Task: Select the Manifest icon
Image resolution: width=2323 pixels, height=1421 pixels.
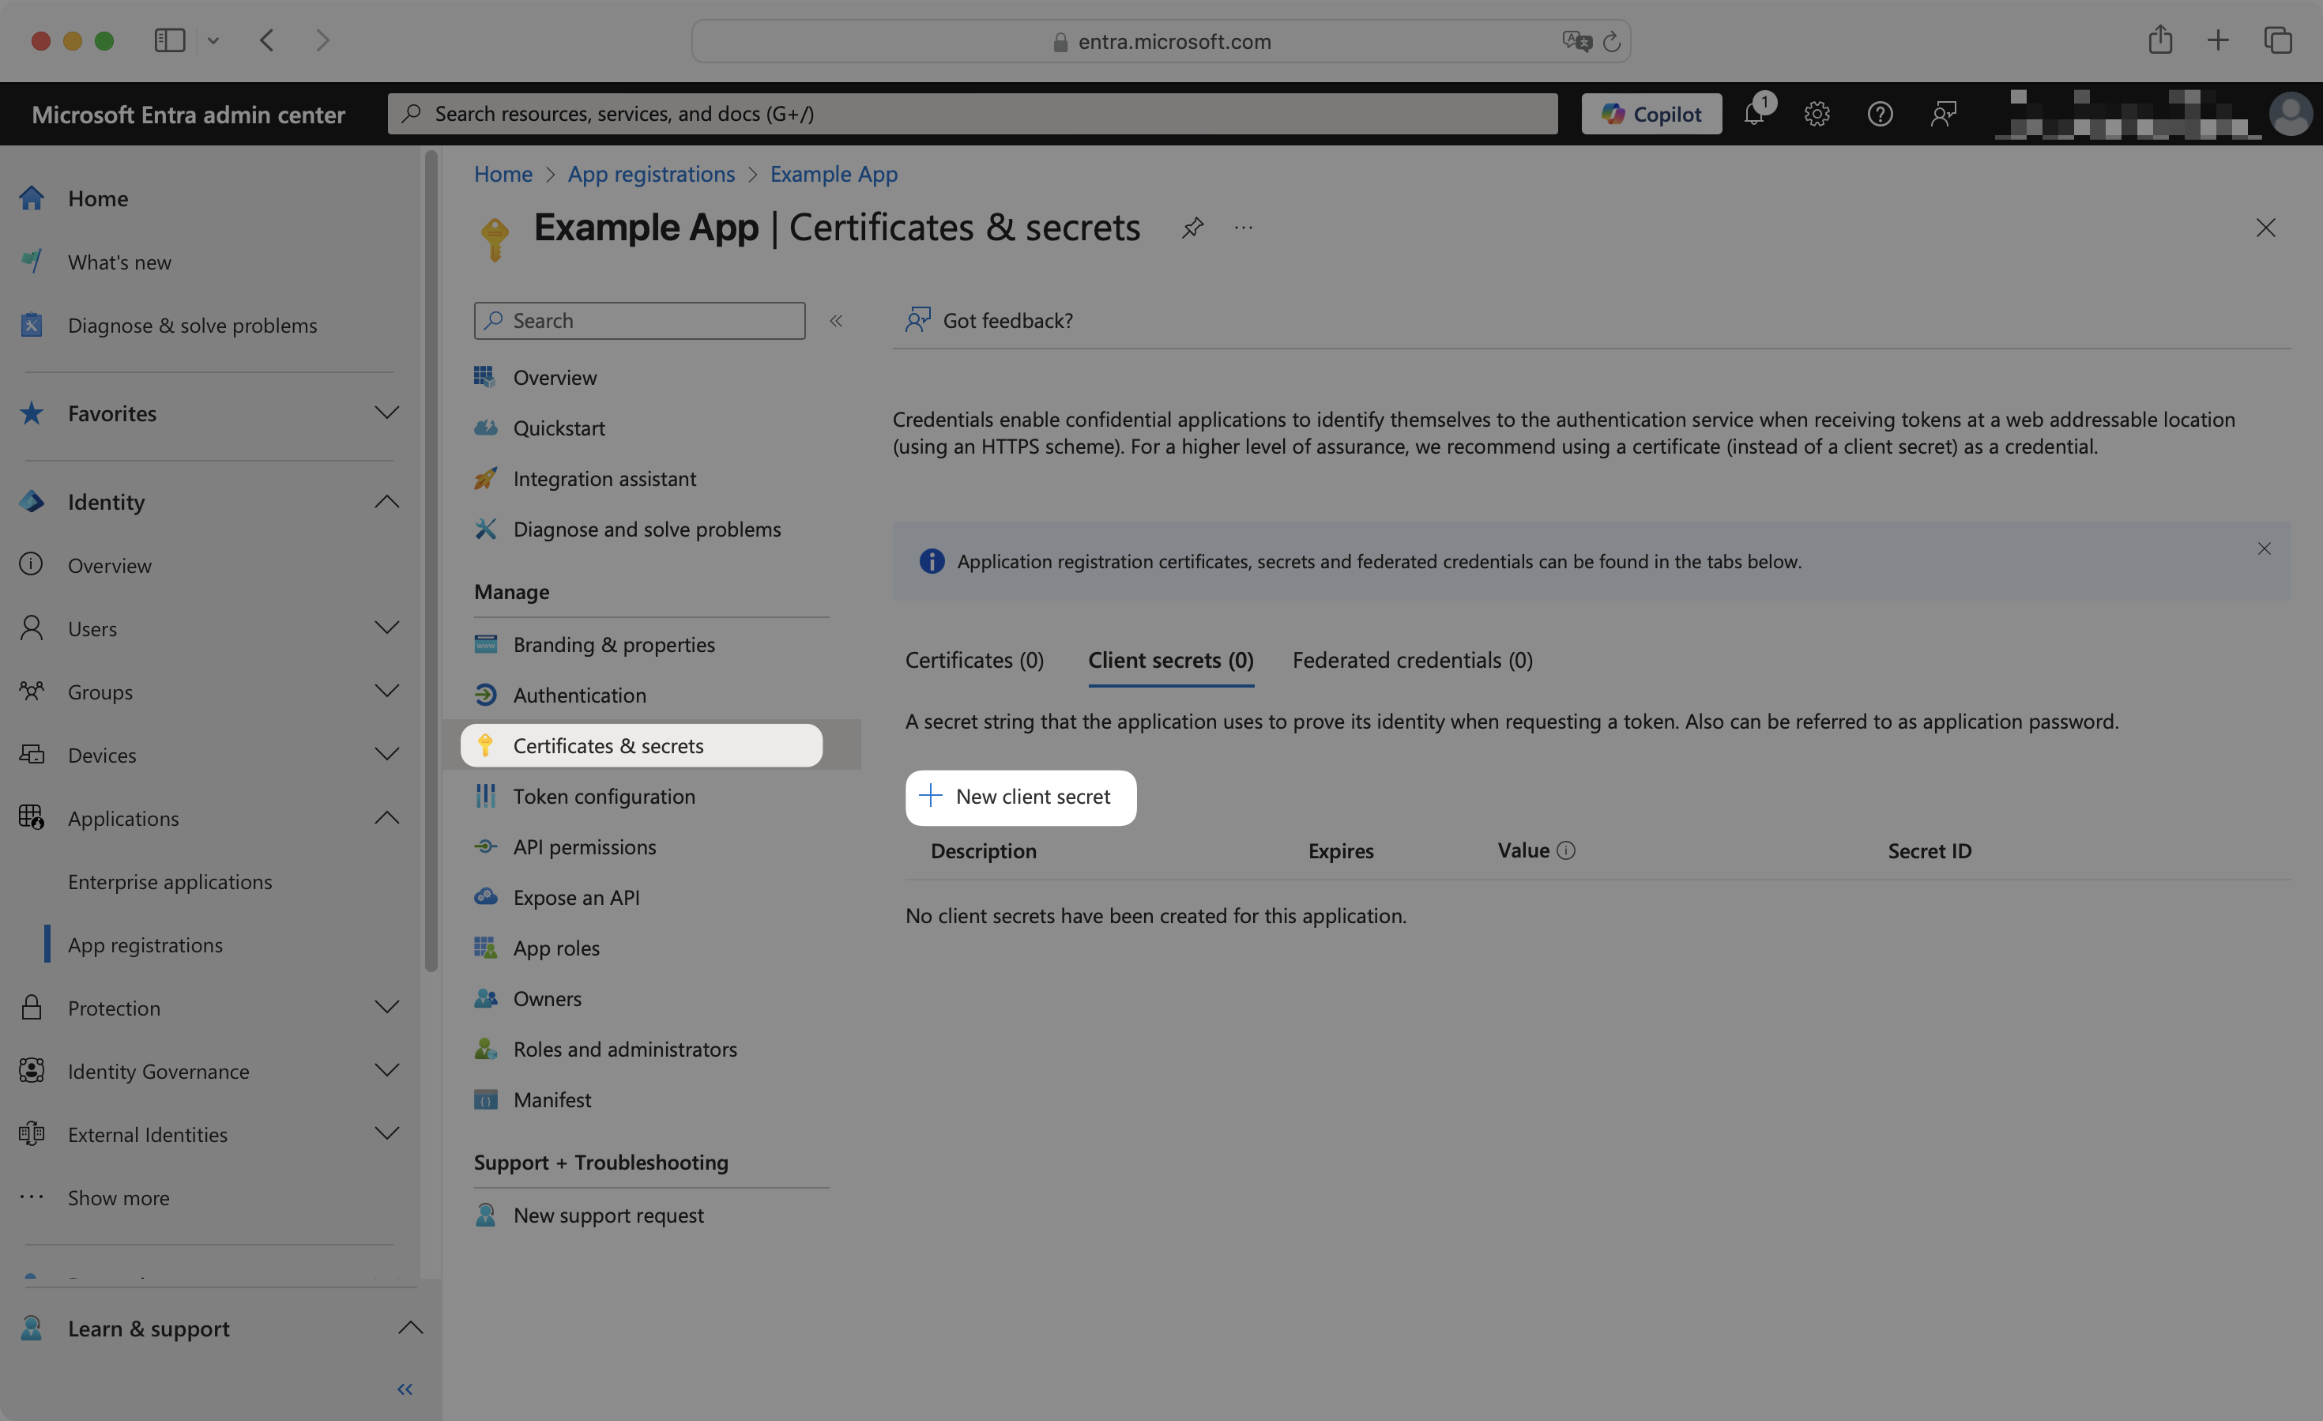Action: point(485,1099)
